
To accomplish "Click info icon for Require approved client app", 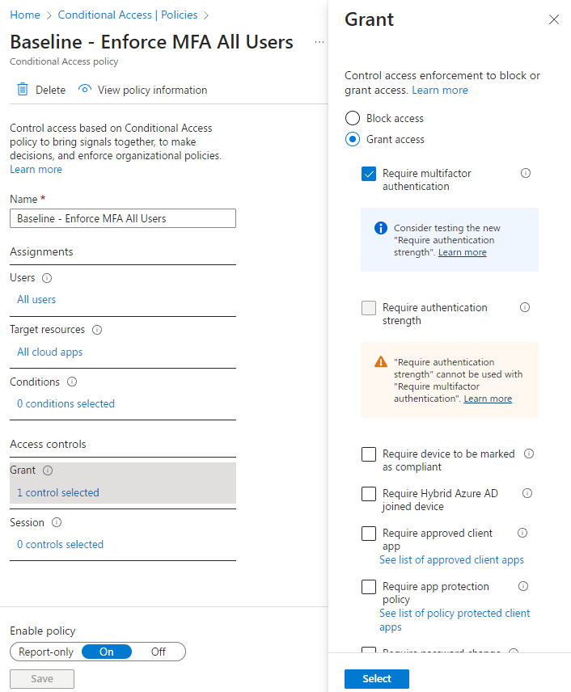I will tap(522, 533).
